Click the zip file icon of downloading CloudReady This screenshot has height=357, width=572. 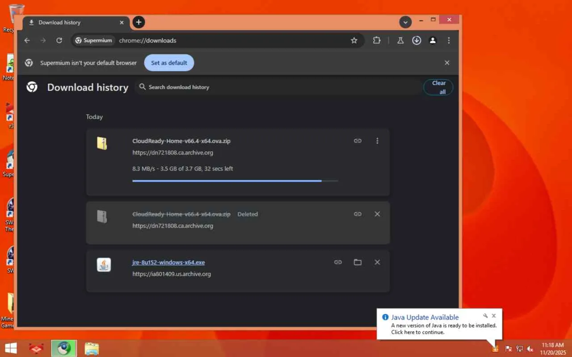[x=102, y=143]
